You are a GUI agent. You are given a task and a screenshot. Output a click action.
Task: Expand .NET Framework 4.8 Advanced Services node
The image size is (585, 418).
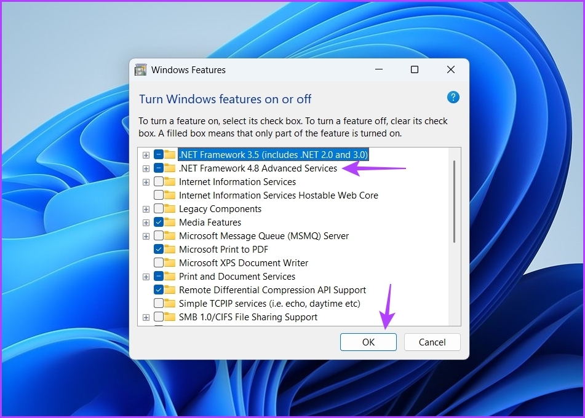(146, 168)
